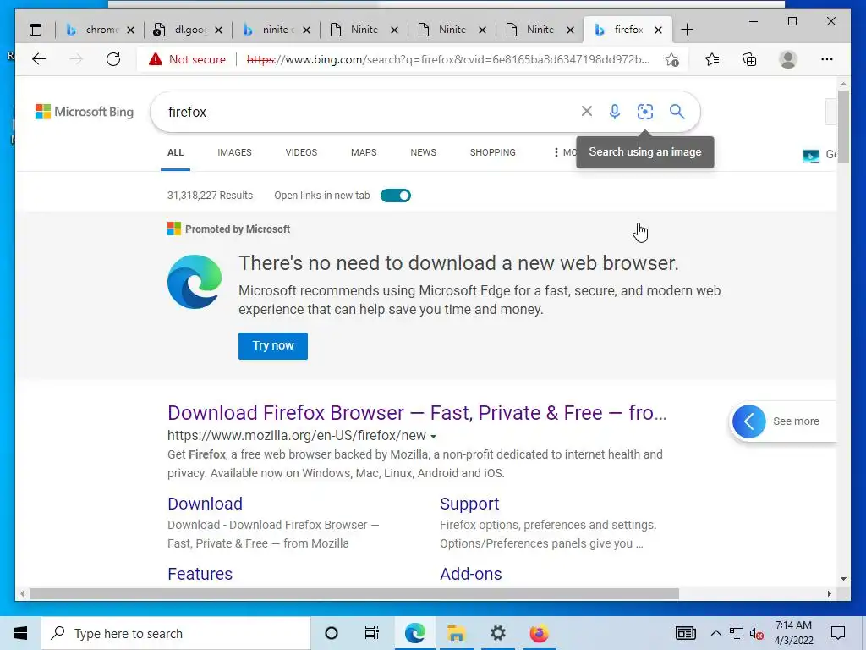Click the Bing magnifier search icon

(677, 112)
